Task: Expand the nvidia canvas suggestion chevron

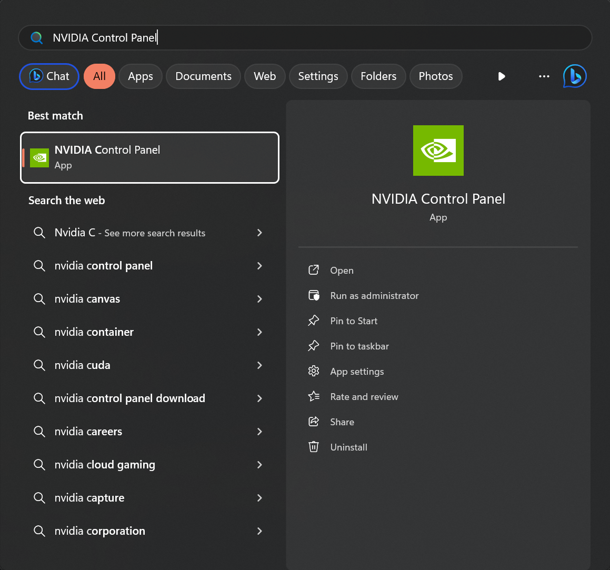Action: point(259,299)
